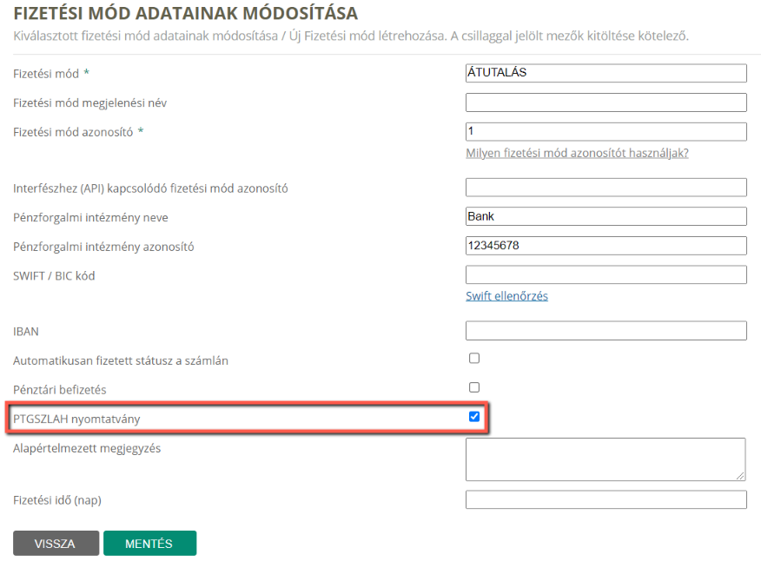Click the Pénzforgalmi intézmény neve field
The image size is (761, 561).
click(x=605, y=216)
